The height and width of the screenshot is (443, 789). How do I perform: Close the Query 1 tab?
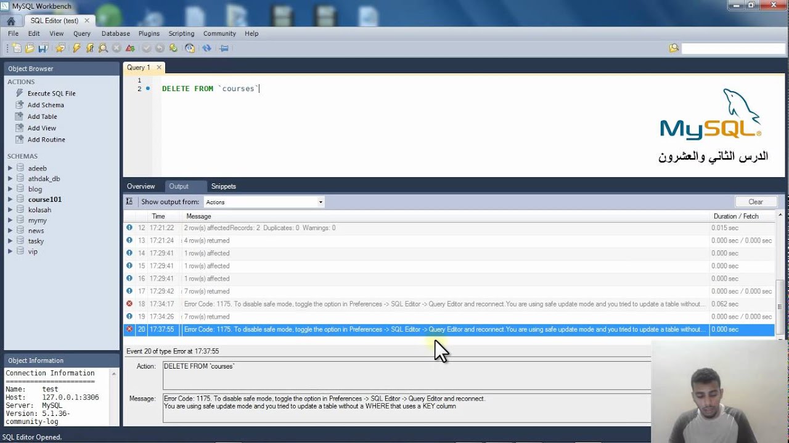[158, 68]
